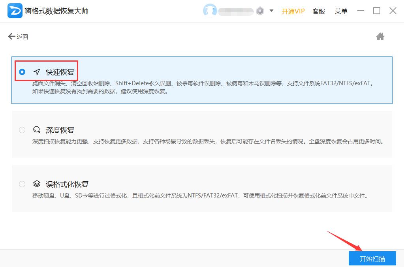Image resolution: width=404 pixels, height=267 pixels.
Task: Open the 菜单 menu
Action: tap(340, 11)
